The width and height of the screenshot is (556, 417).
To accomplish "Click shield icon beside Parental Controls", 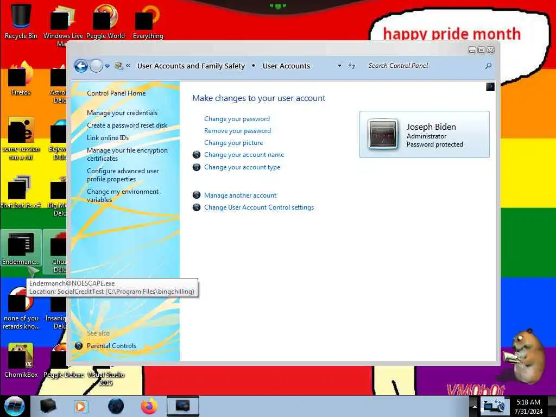I will tap(79, 345).
